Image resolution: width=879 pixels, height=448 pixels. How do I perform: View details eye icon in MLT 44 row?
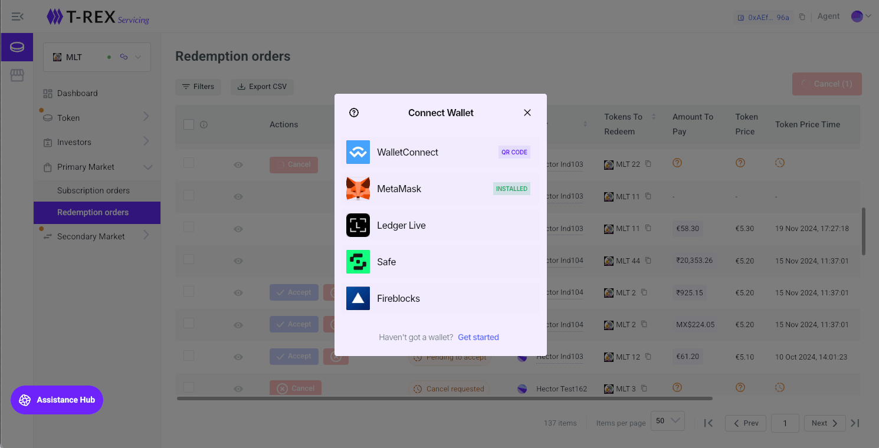[238, 261]
